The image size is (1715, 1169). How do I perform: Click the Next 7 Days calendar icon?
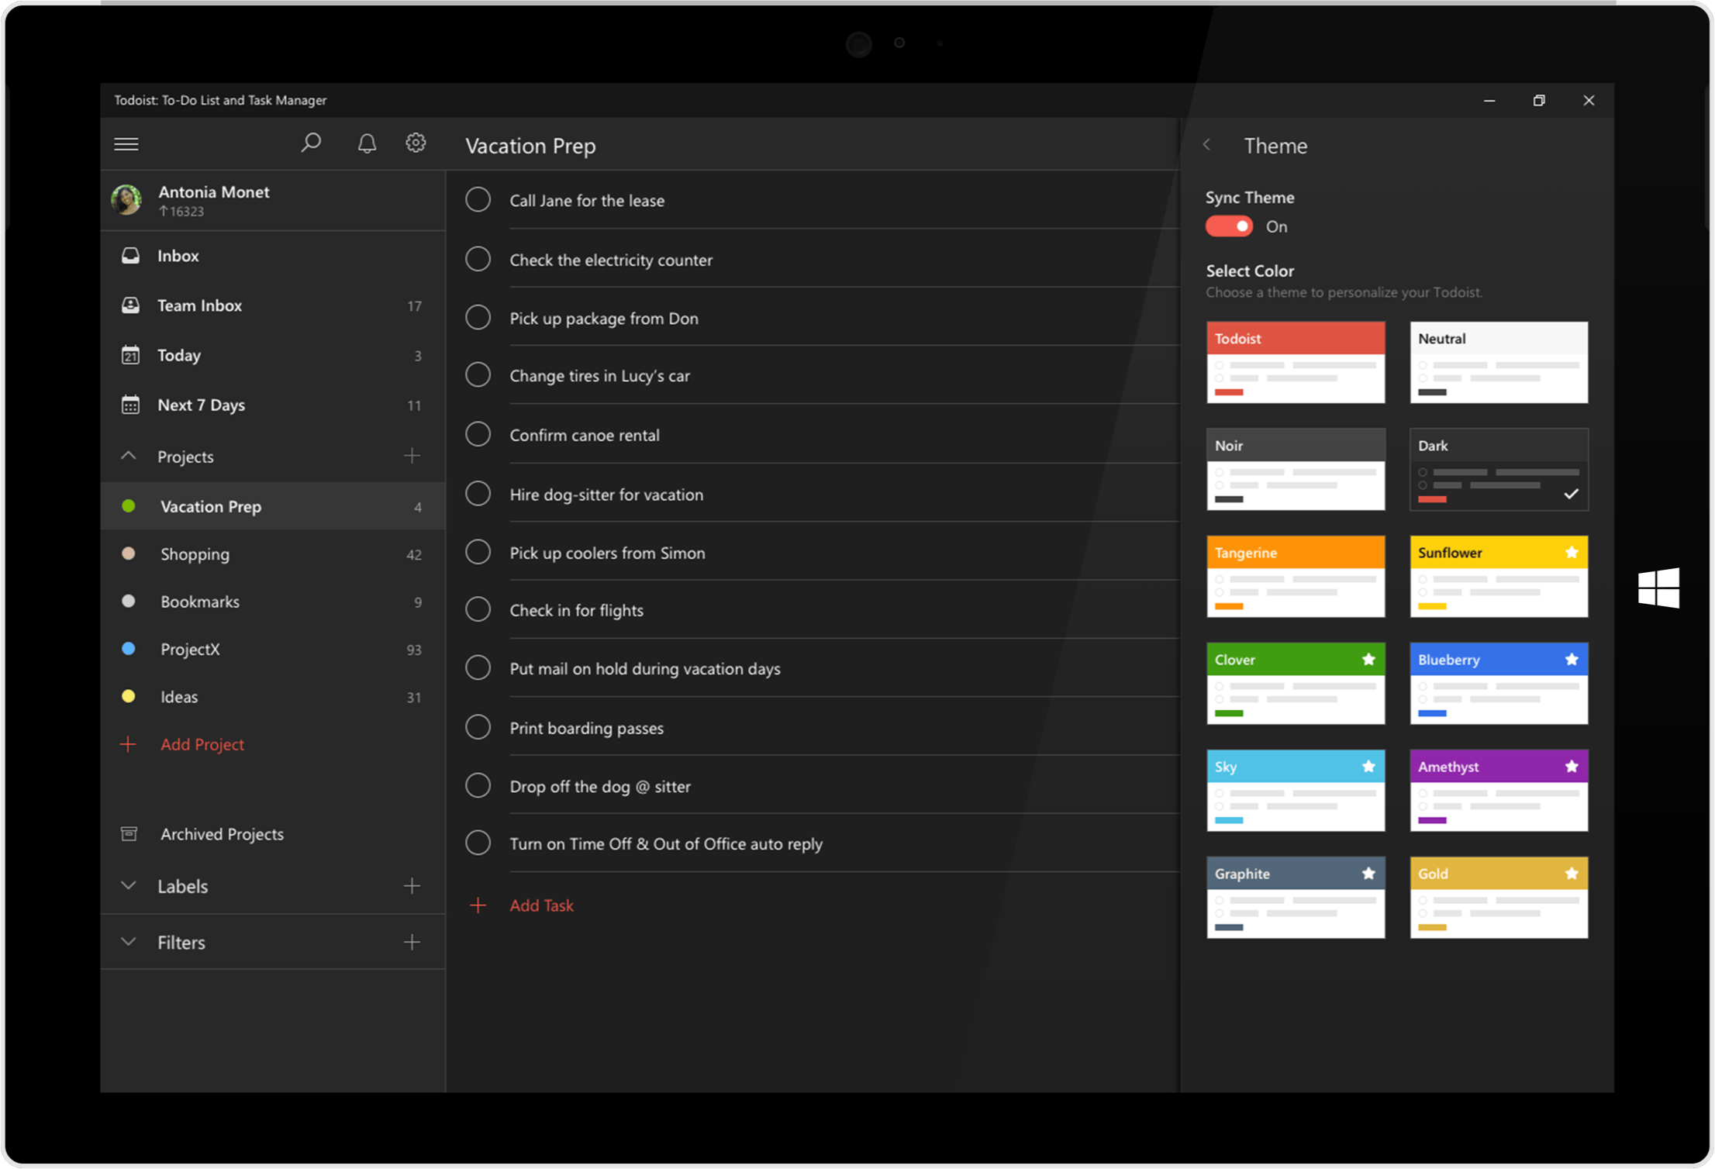click(x=130, y=405)
